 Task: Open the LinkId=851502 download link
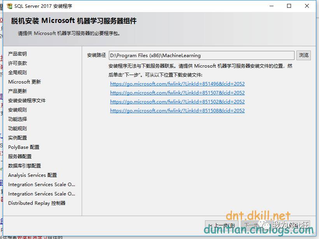point(177,101)
